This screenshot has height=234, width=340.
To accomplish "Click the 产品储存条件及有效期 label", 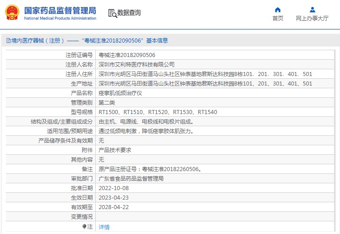I will coord(66,141).
